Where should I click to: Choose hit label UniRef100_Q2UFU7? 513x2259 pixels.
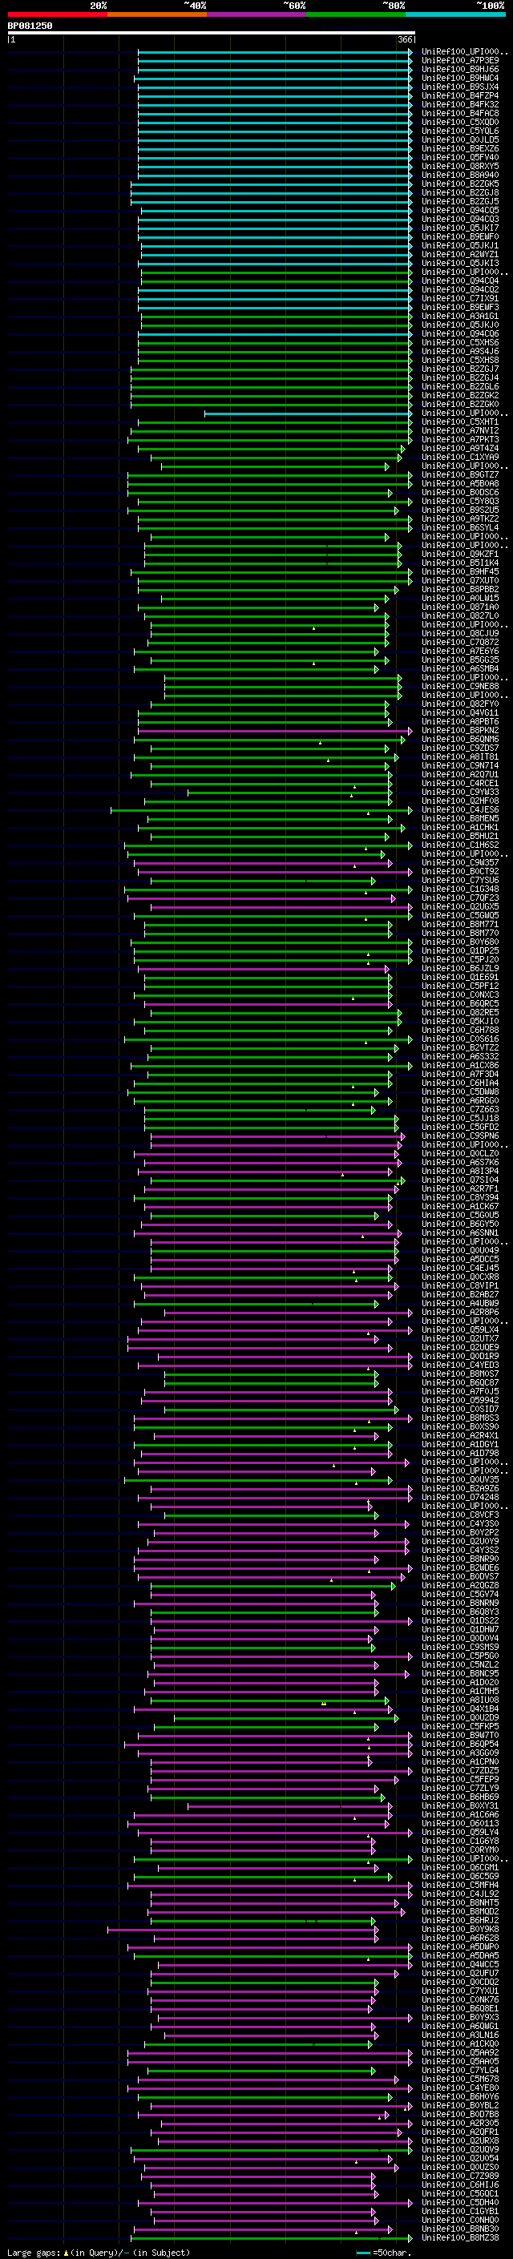[x=459, y=1973]
